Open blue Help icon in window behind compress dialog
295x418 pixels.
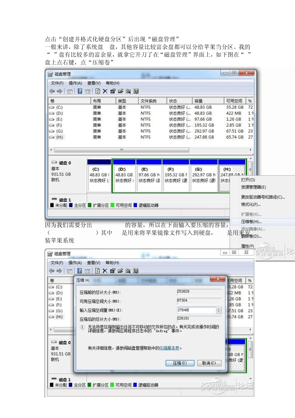pos(79,271)
